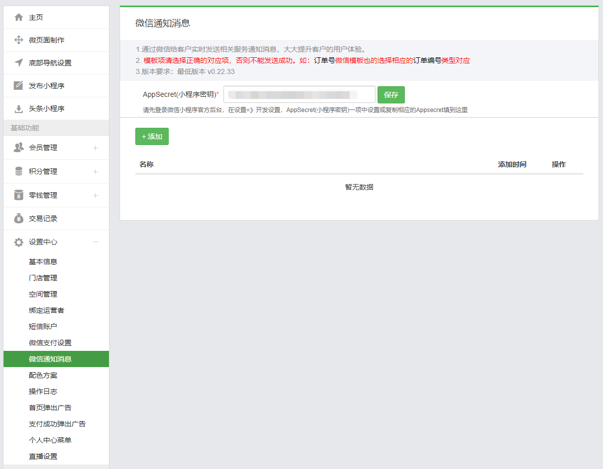Click into the AppSecret input field

[x=299, y=95]
